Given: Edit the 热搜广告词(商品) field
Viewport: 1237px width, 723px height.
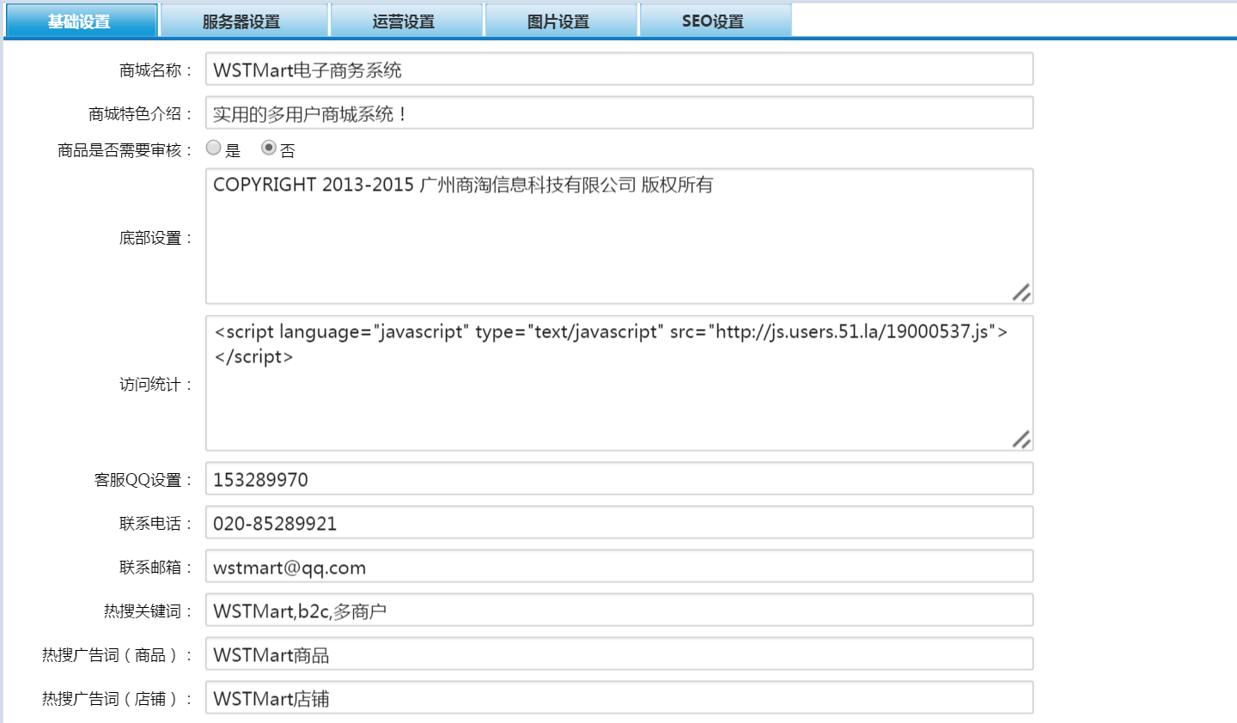Looking at the screenshot, I should (619, 654).
